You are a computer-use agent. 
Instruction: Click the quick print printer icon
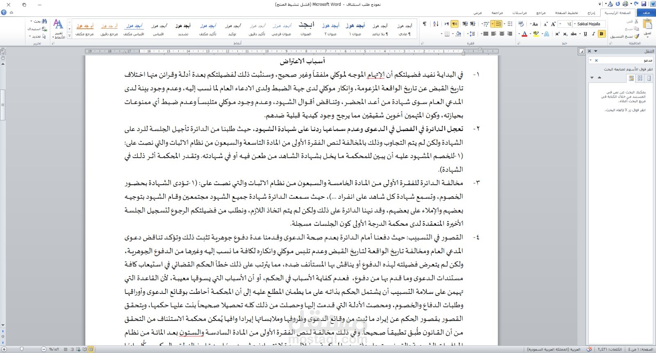625,4
